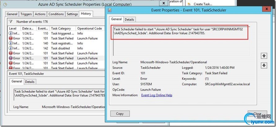
Task: Close the Scheduler Properties window via X
Action: click(164, 3)
